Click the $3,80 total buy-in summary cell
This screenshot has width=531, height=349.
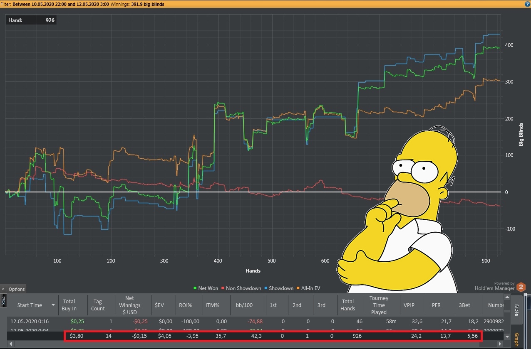77,336
